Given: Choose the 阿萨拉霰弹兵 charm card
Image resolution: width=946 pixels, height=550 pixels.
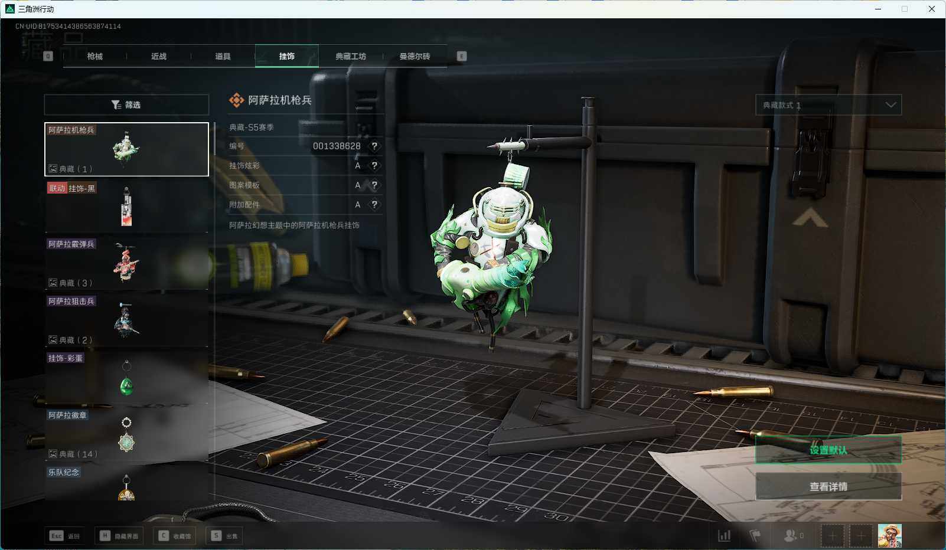Looking at the screenshot, I should tap(126, 263).
